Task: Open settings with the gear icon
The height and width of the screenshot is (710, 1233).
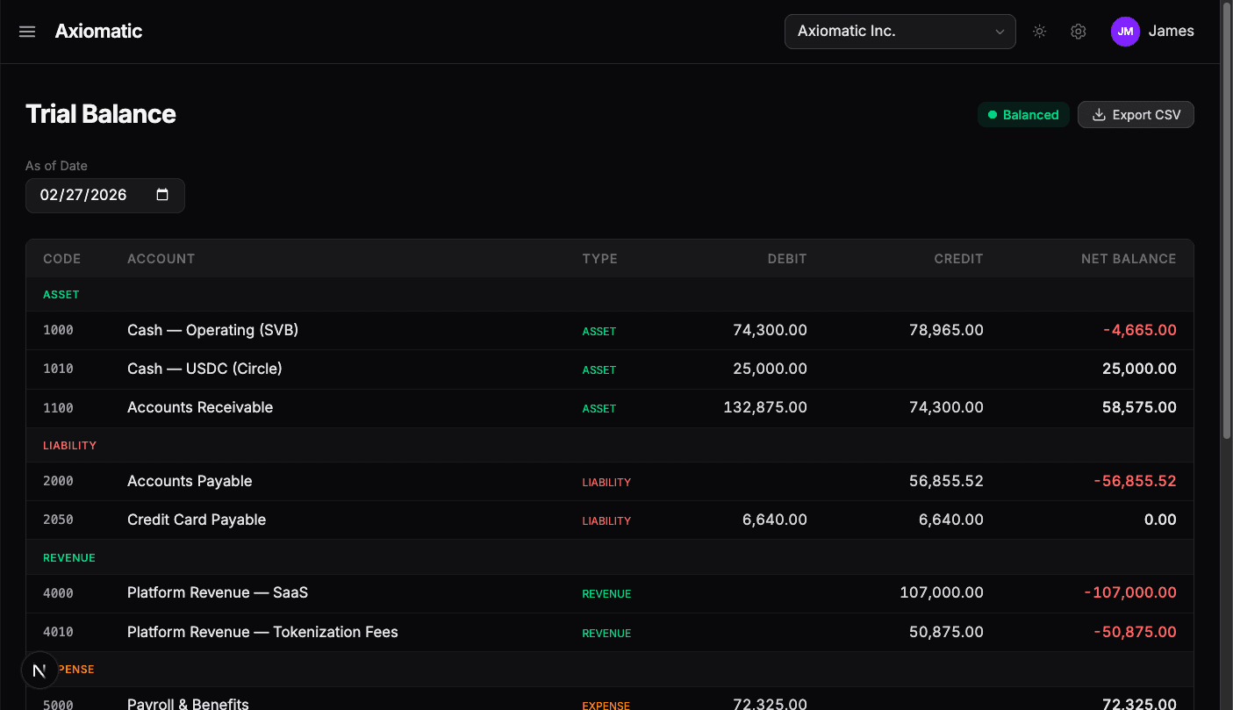Action: coord(1078,31)
